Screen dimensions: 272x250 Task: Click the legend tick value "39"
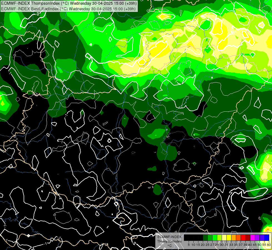(x=245, y=245)
